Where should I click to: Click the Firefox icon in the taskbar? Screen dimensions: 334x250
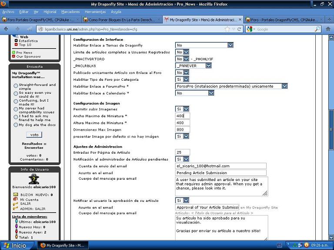[43, 245]
